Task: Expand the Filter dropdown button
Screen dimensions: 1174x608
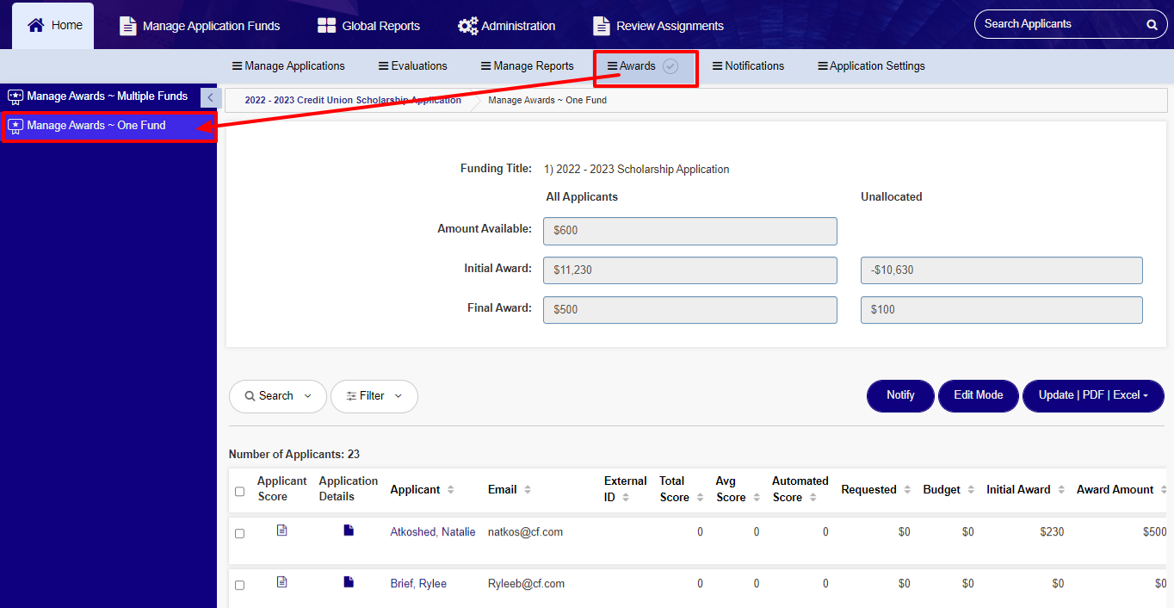Action: tap(374, 396)
